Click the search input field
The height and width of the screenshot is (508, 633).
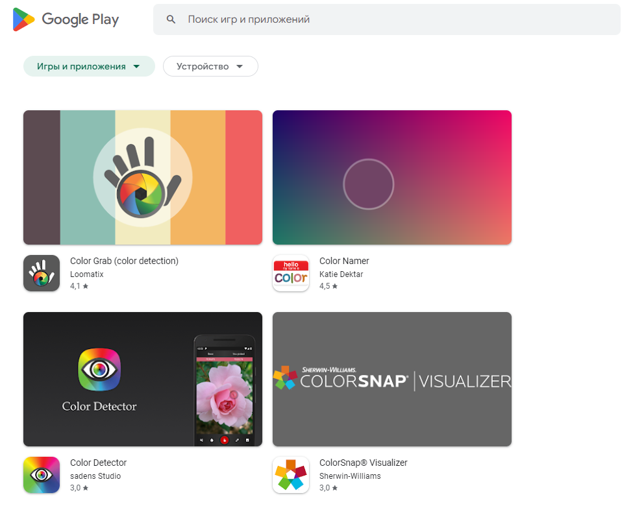[390, 19]
